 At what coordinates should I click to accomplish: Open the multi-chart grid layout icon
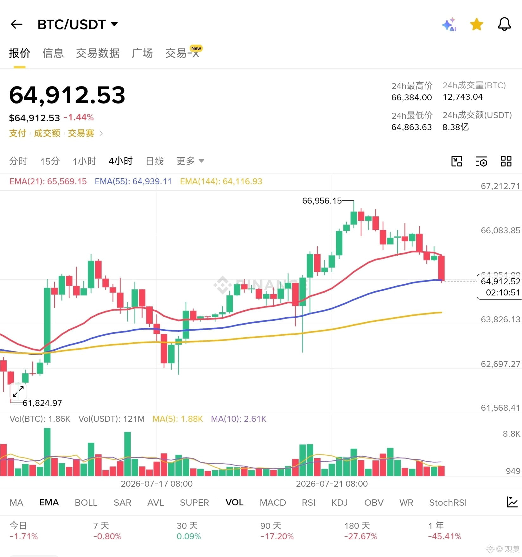click(506, 161)
